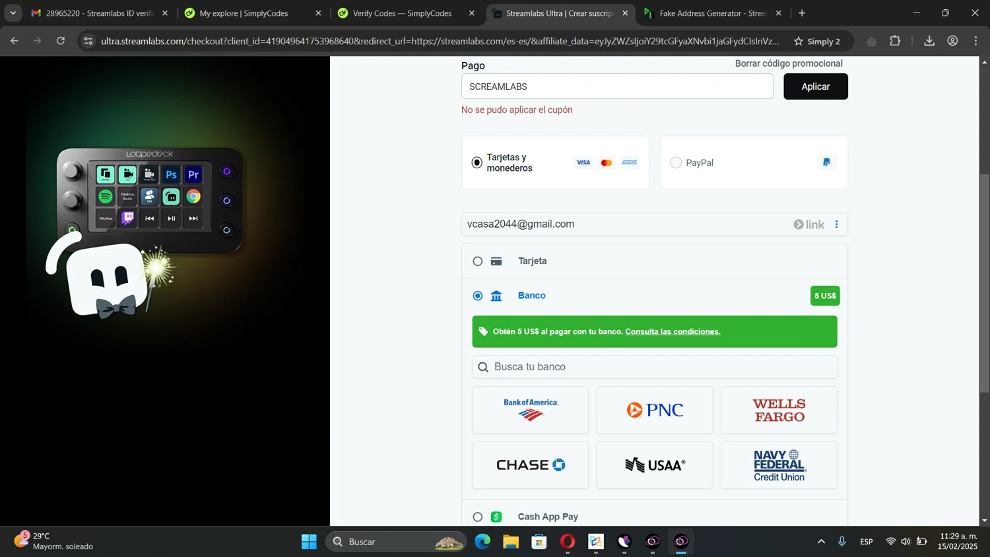Select the Cash App Pay radio option
990x557 pixels.
pyautogui.click(x=478, y=517)
